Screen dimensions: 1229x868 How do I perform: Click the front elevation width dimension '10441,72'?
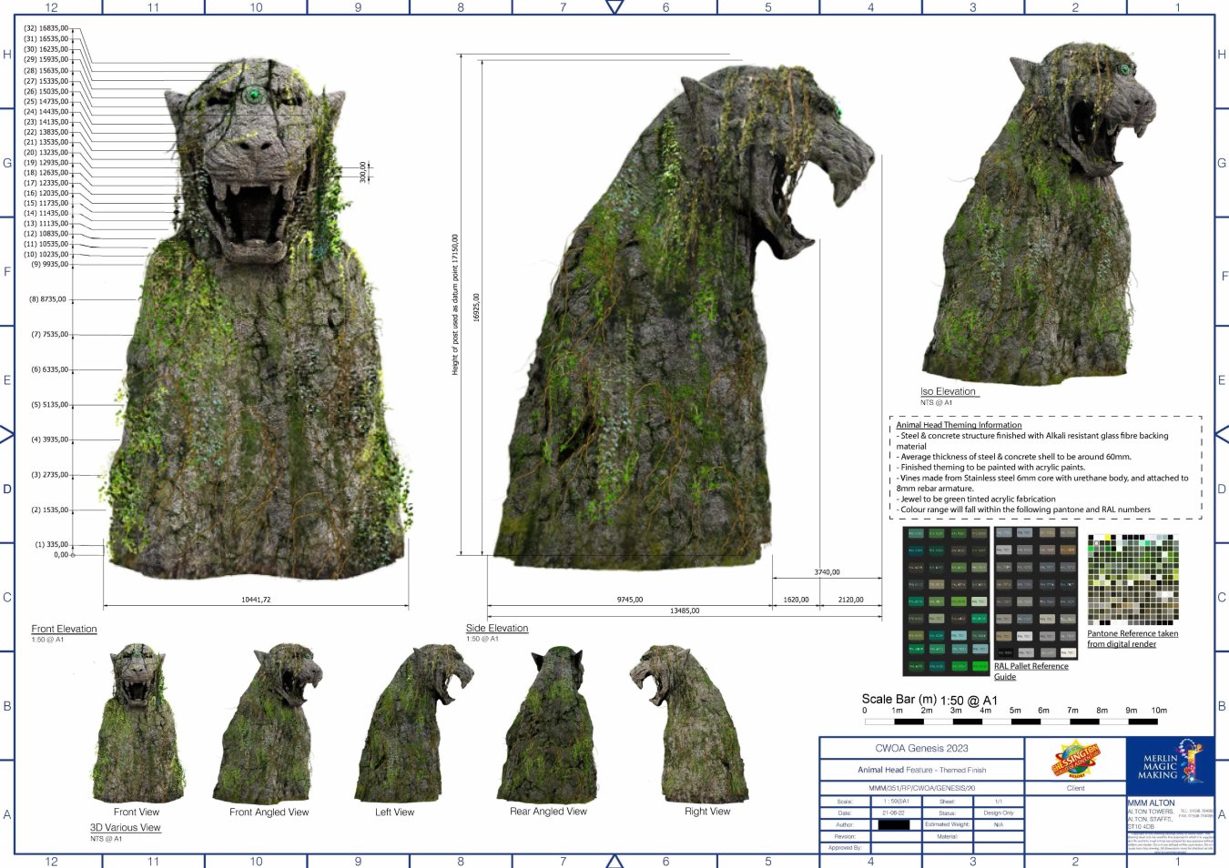tap(256, 600)
